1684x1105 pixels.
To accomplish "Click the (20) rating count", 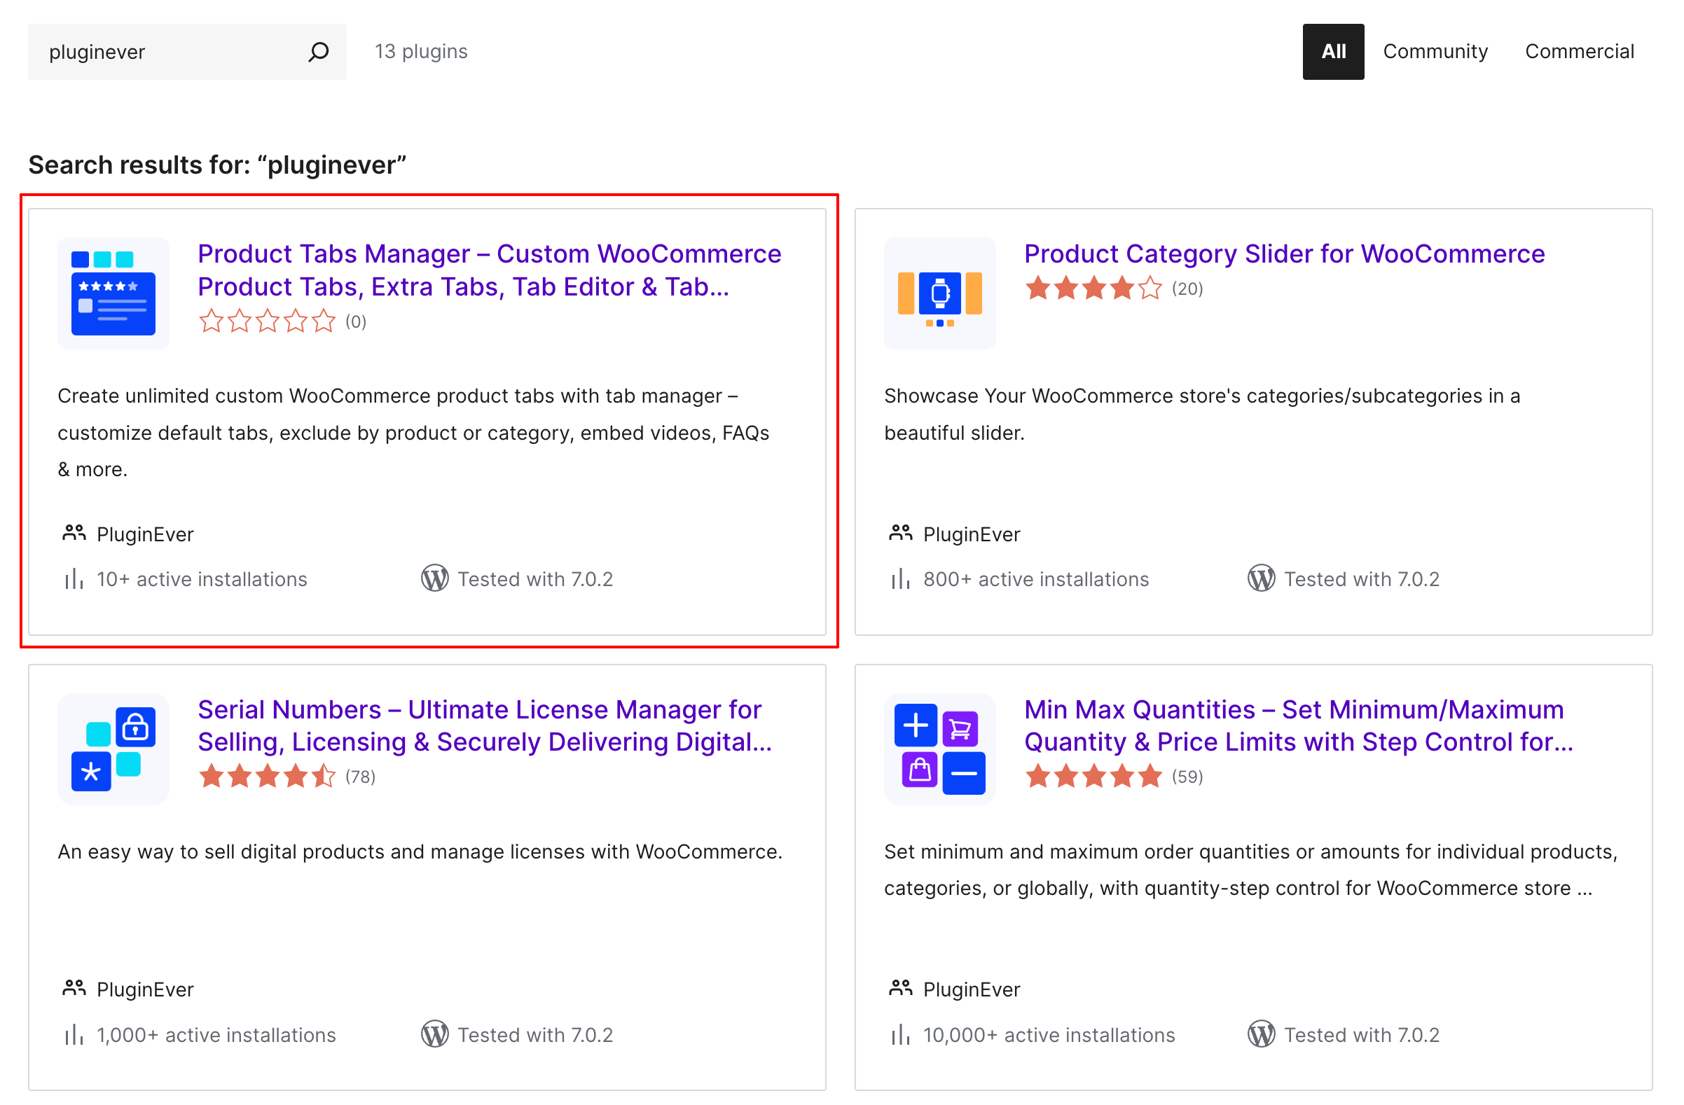I will click(1187, 289).
